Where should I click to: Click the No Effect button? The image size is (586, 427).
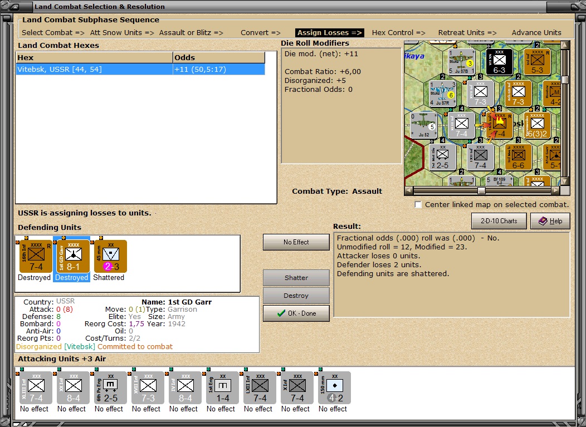[296, 242]
